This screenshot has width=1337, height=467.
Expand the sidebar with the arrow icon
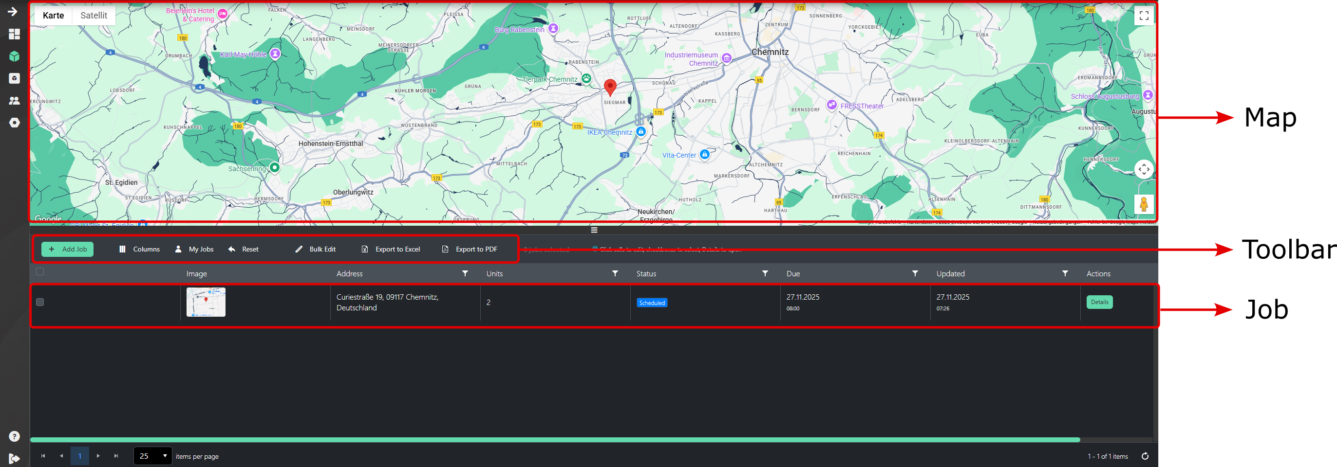pyautogui.click(x=13, y=11)
